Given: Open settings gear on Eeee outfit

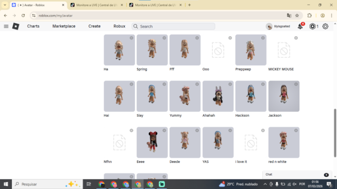Looking at the screenshot, I should pyautogui.click(x=164, y=130).
